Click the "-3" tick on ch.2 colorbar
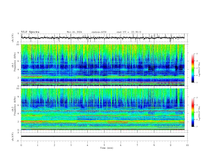The image size is (211, 163). point(196,98)
